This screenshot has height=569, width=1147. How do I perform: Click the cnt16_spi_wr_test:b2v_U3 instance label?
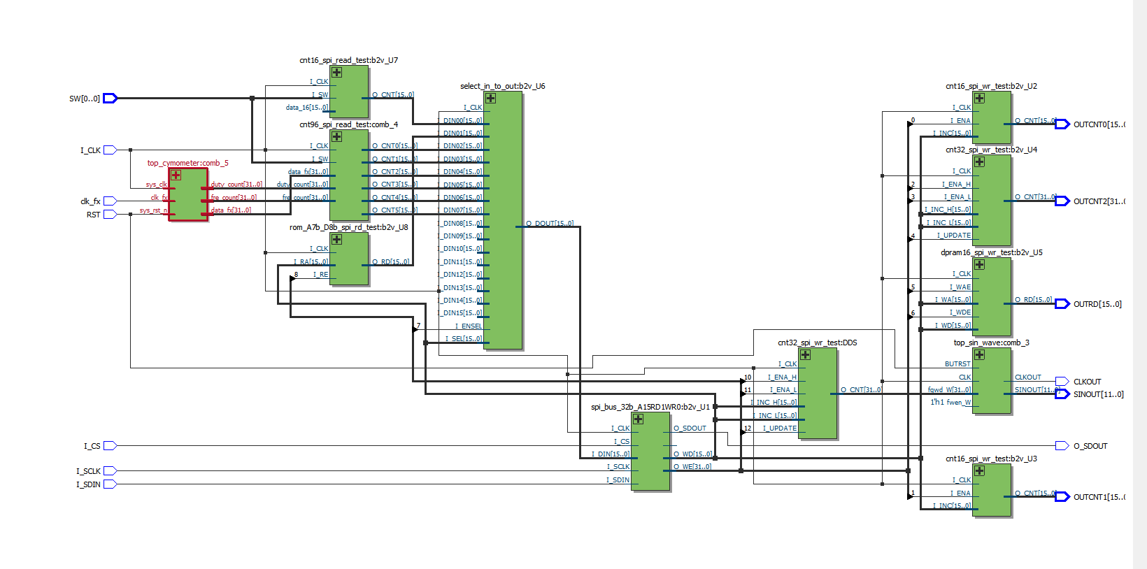[991, 459]
